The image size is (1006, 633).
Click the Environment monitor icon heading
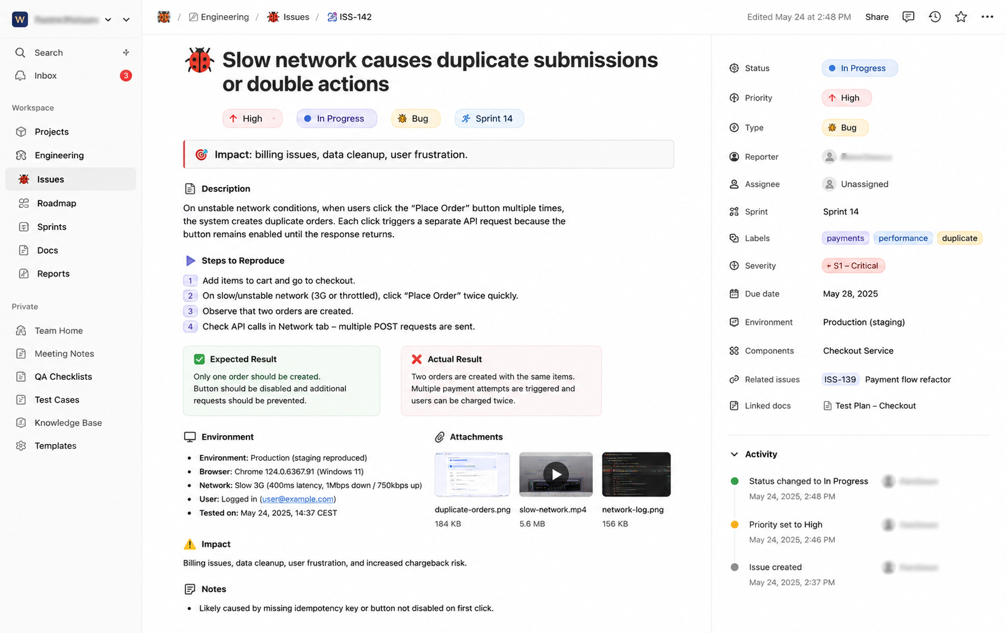(x=190, y=437)
